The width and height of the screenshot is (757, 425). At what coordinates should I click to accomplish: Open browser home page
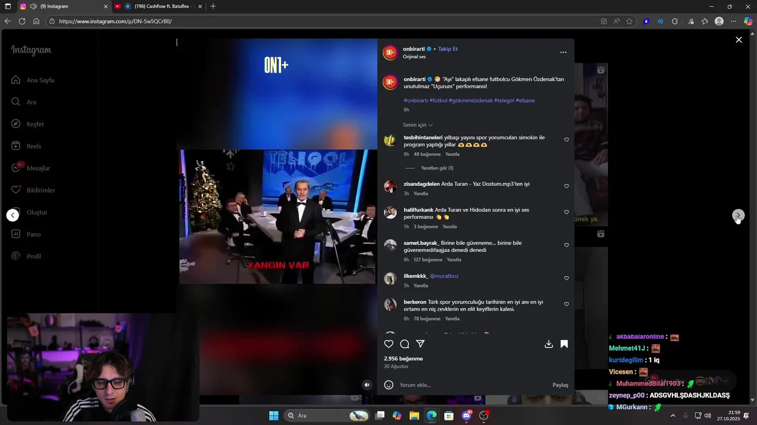36,21
